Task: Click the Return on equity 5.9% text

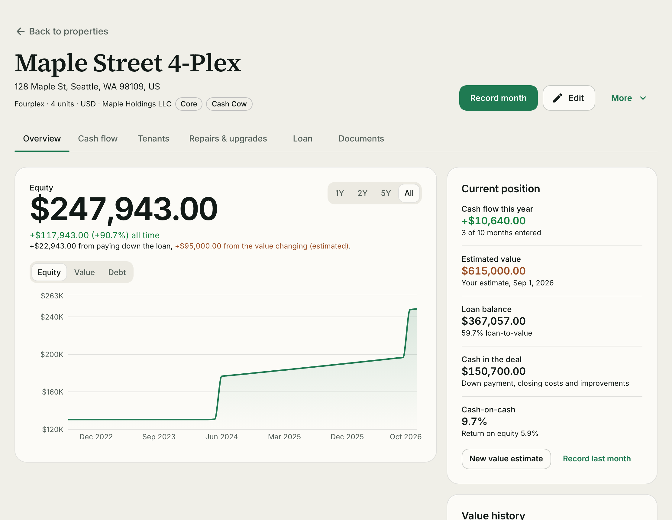Action: pyautogui.click(x=500, y=434)
